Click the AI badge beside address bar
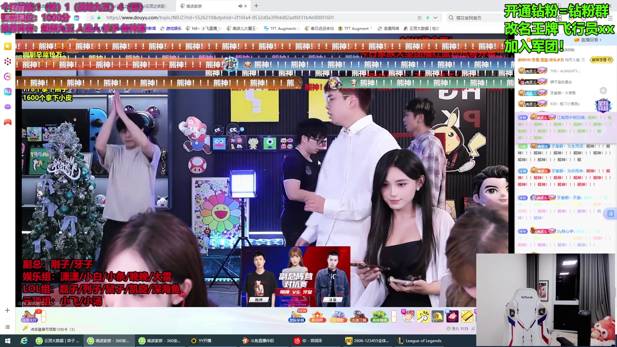The image size is (617, 347). (76, 18)
